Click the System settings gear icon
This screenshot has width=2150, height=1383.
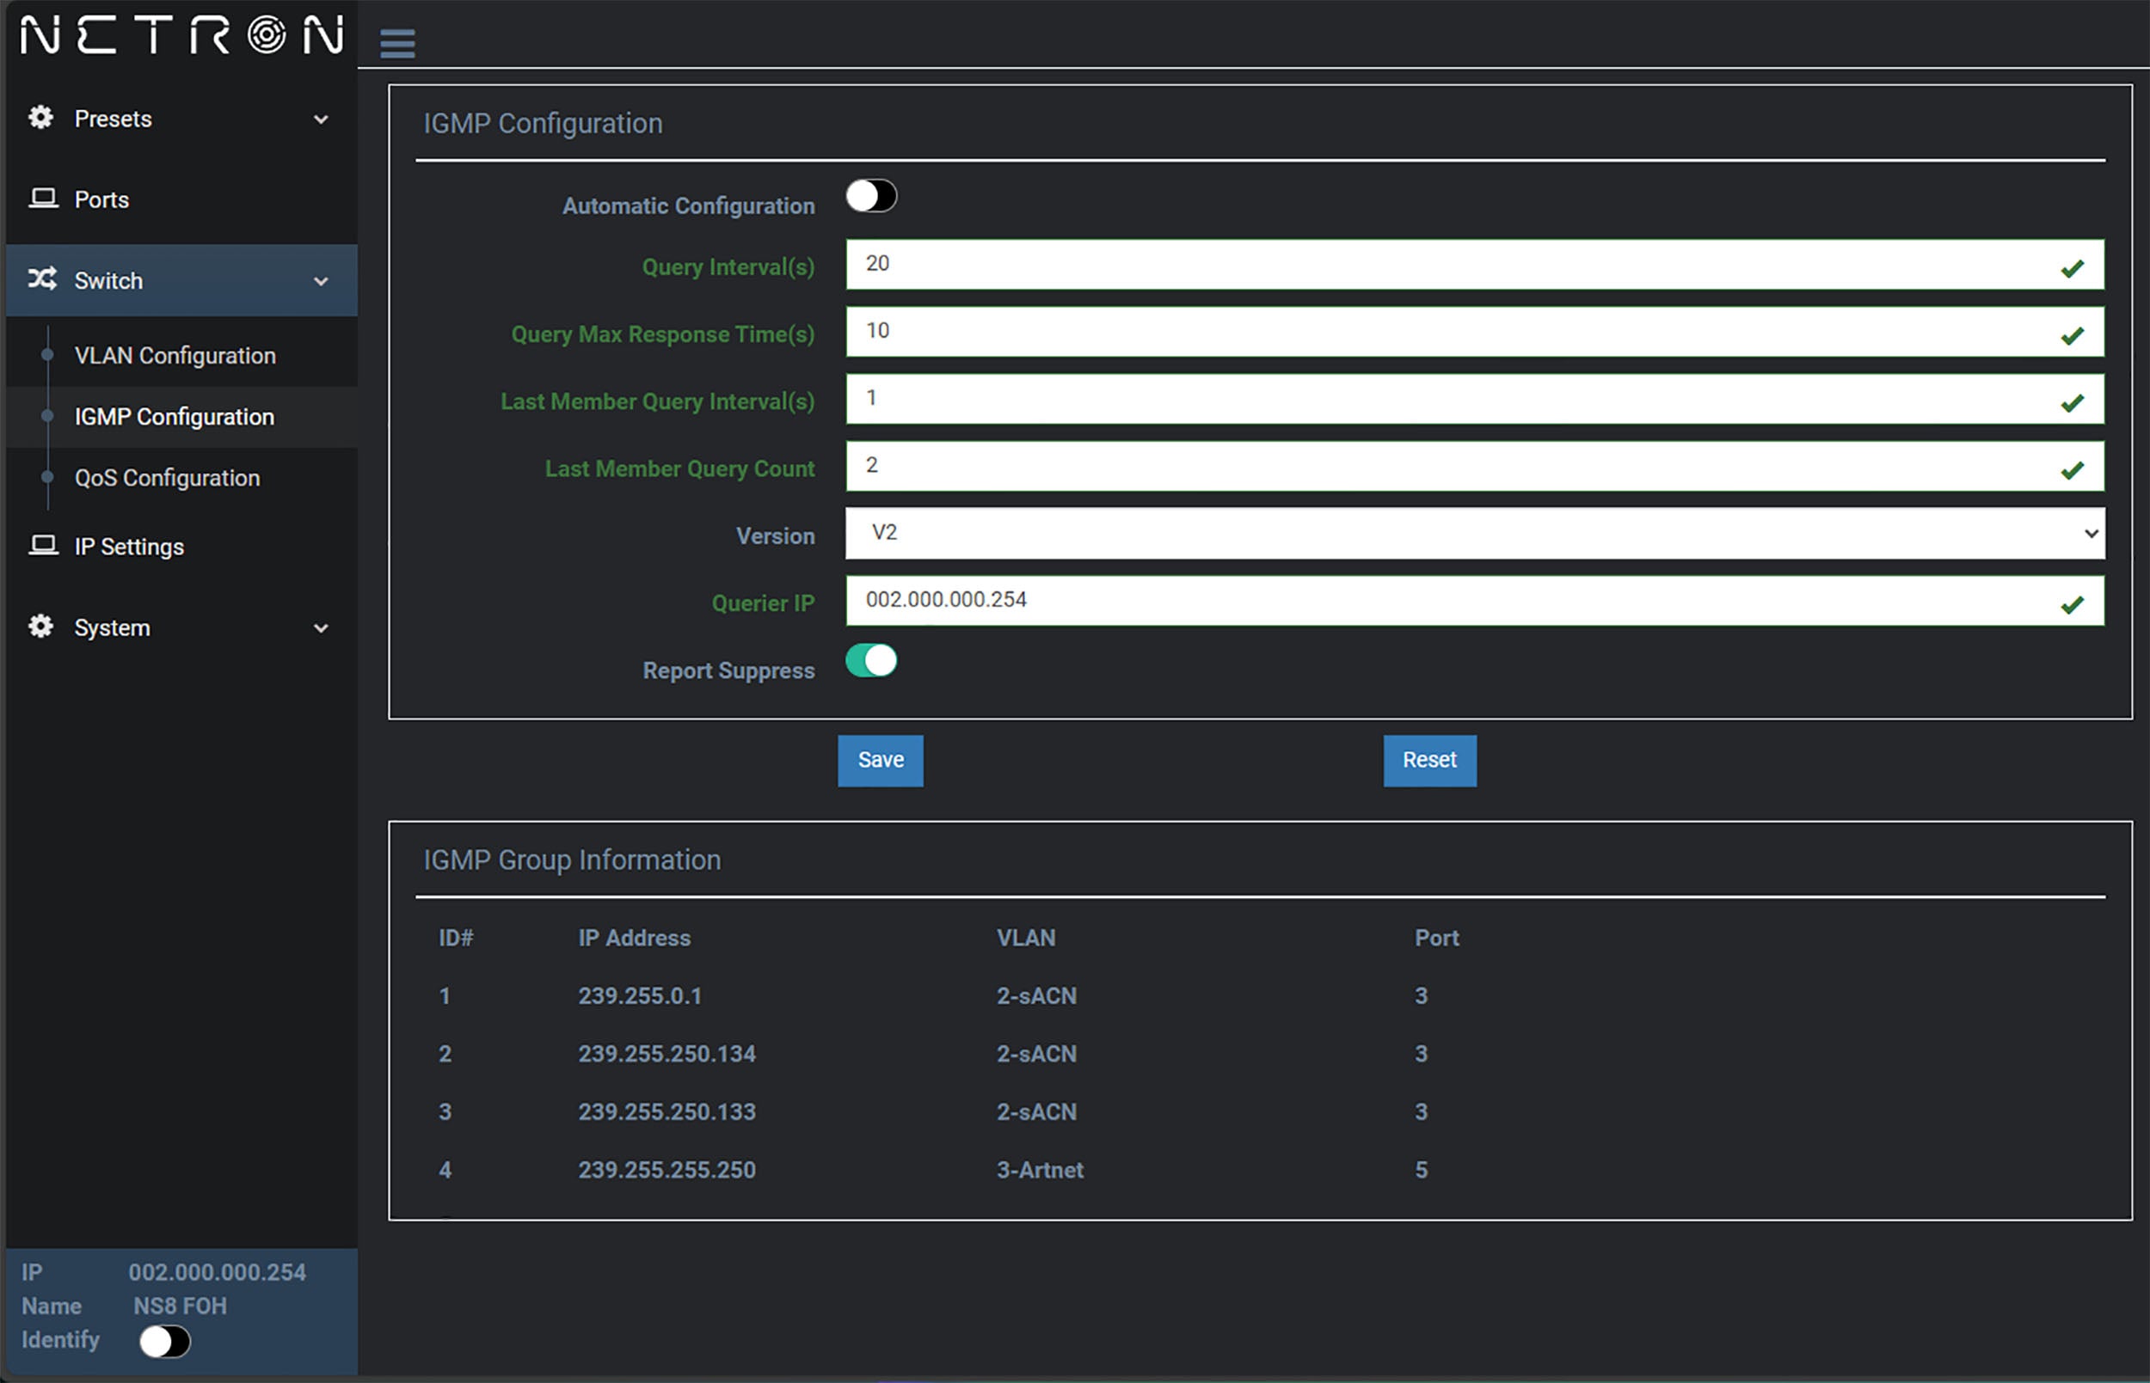point(40,627)
